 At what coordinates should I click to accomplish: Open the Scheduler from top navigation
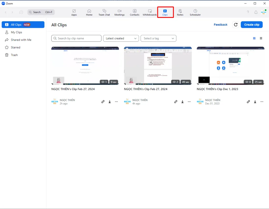click(x=195, y=12)
